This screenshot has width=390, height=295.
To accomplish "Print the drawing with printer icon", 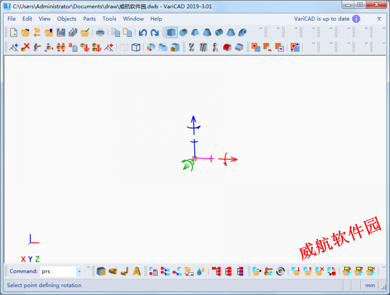I will (100, 32).
